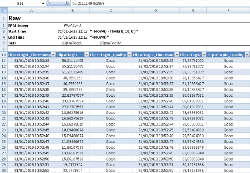Open the ElipseTag01 column filter dropdown
Screen dimensions: 250x173
86,55
